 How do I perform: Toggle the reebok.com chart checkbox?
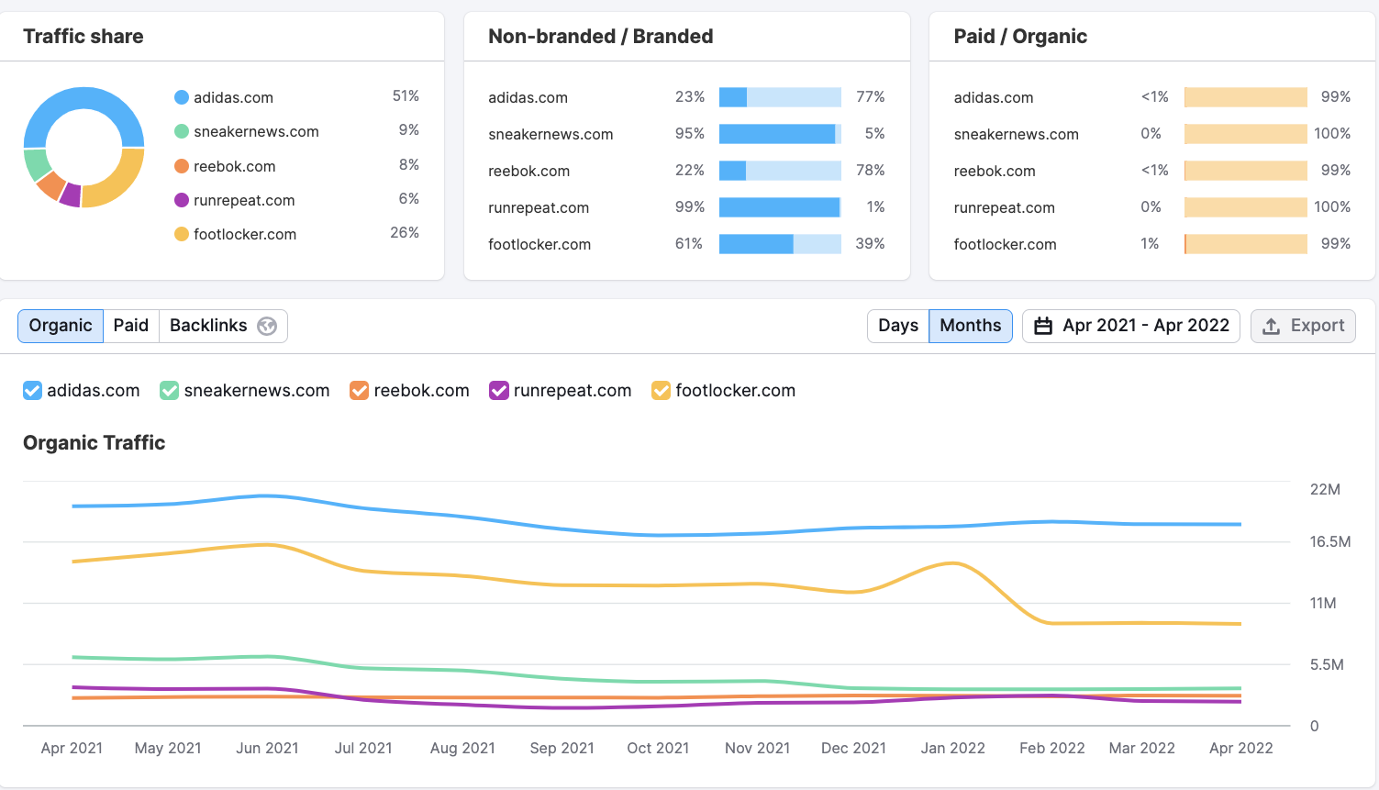359,391
